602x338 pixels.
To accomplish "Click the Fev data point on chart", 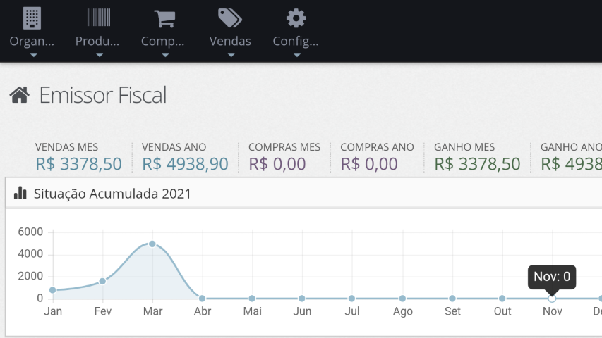I will click(x=102, y=281).
